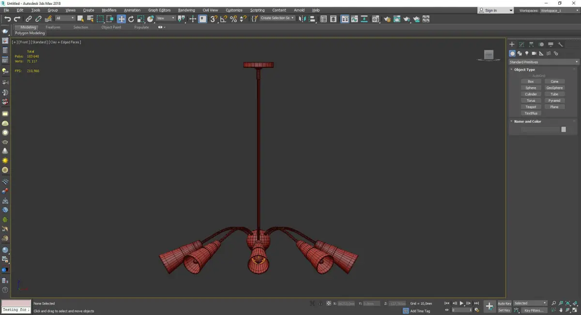The image size is (581, 315).
Task: Open the Curve Editor icon
Action: 354,19
